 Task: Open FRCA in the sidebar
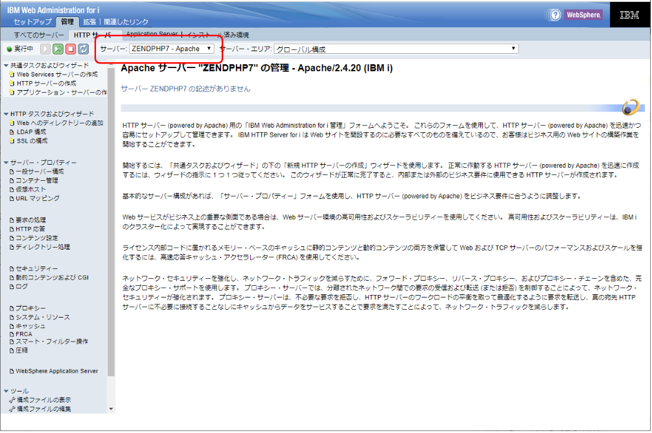pos(24,334)
